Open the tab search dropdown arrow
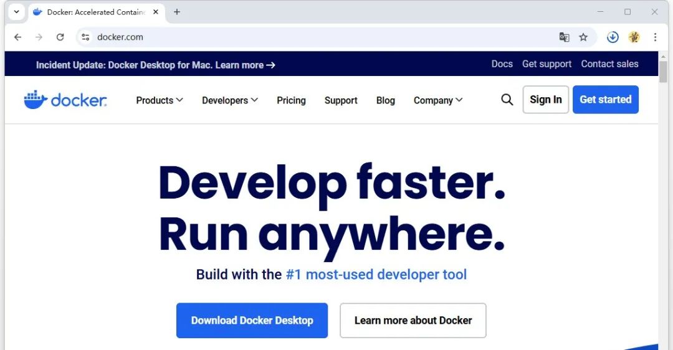 tap(16, 12)
